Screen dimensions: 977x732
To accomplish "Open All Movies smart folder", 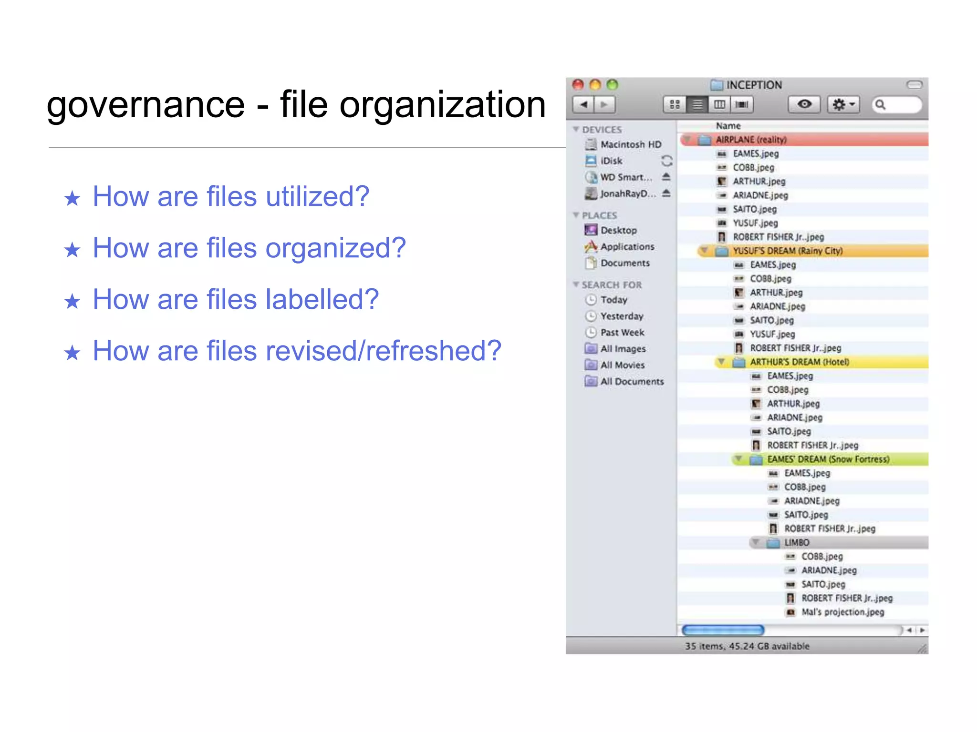I will click(614, 365).
